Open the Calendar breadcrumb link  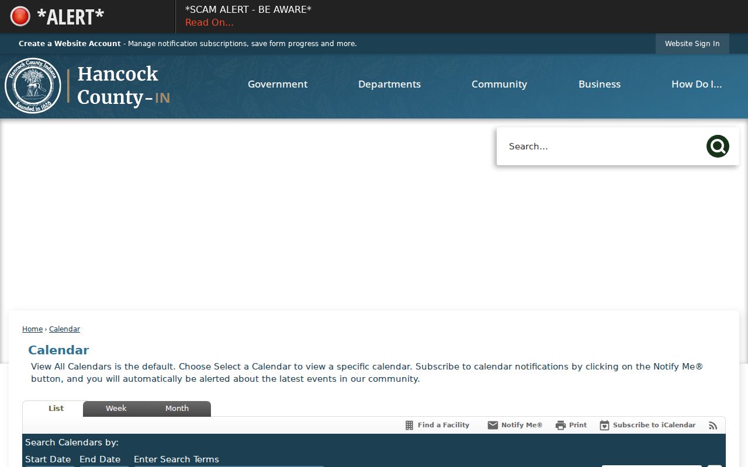point(64,329)
